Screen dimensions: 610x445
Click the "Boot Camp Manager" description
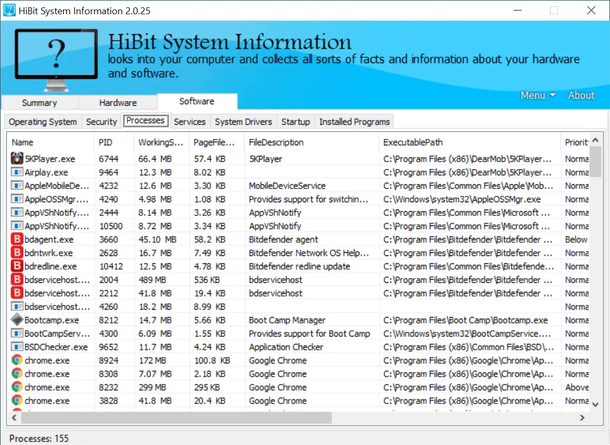point(287,320)
